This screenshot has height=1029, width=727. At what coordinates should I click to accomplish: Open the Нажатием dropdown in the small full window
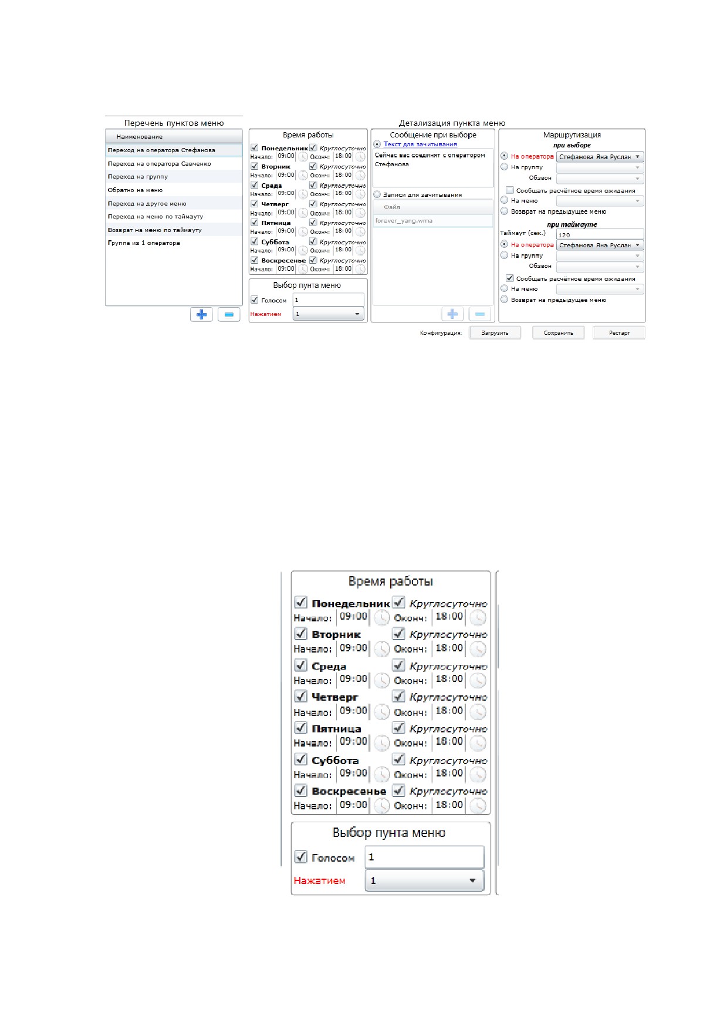tap(329, 314)
